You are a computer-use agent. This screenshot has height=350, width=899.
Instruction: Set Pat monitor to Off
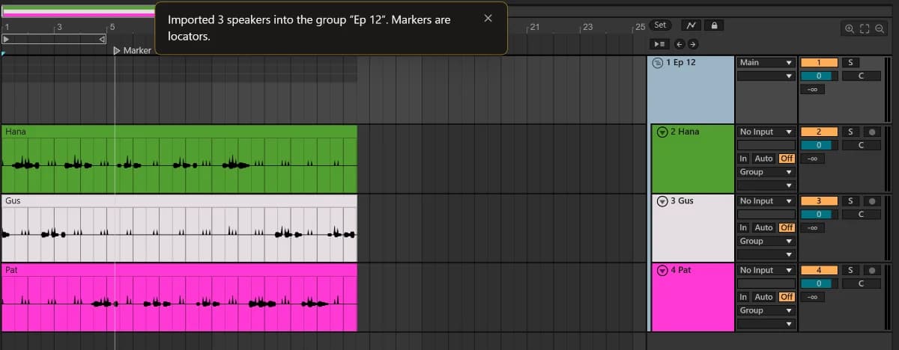point(787,297)
